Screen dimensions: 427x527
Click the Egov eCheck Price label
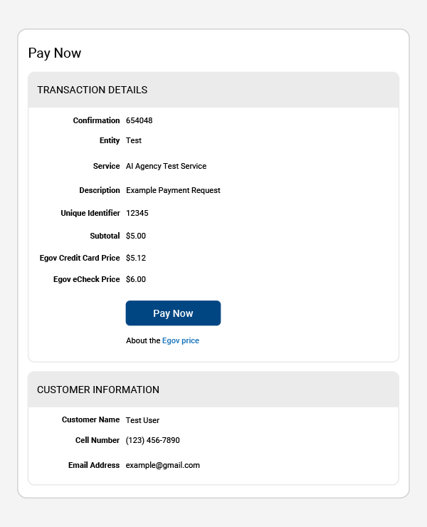point(86,279)
